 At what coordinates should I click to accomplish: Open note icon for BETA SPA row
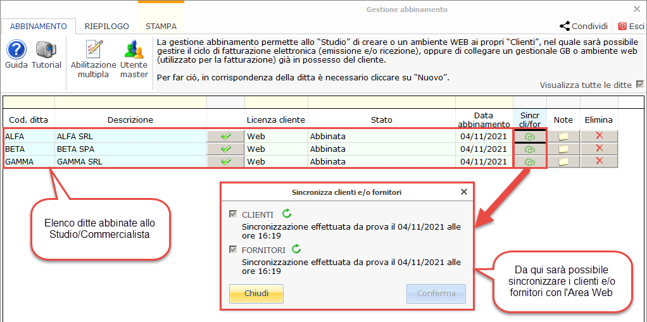pyautogui.click(x=563, y=149)
